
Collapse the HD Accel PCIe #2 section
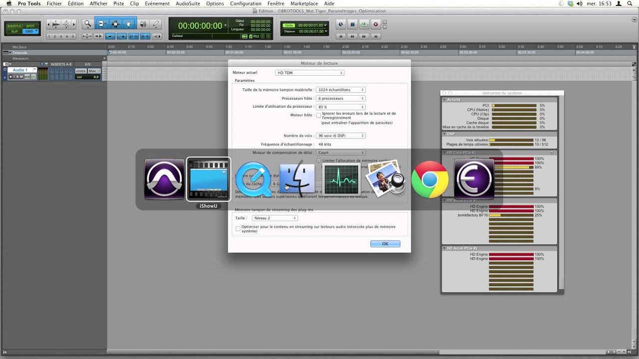(x=444, y=248)
